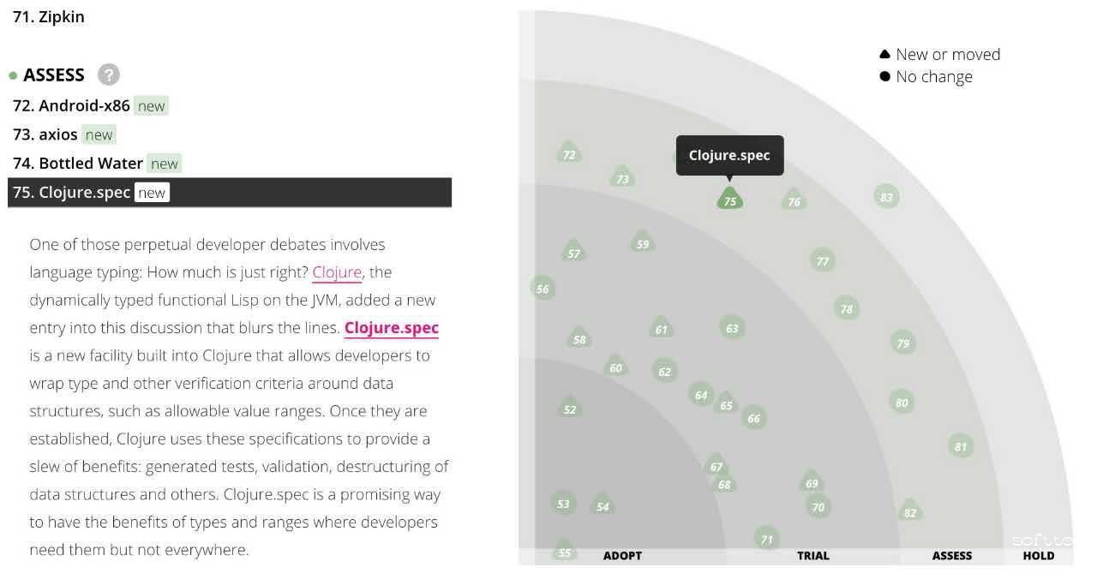The height and width of the screenshot is (573, 1097).
Task: Click radar blip number 79
Action: 903,343
